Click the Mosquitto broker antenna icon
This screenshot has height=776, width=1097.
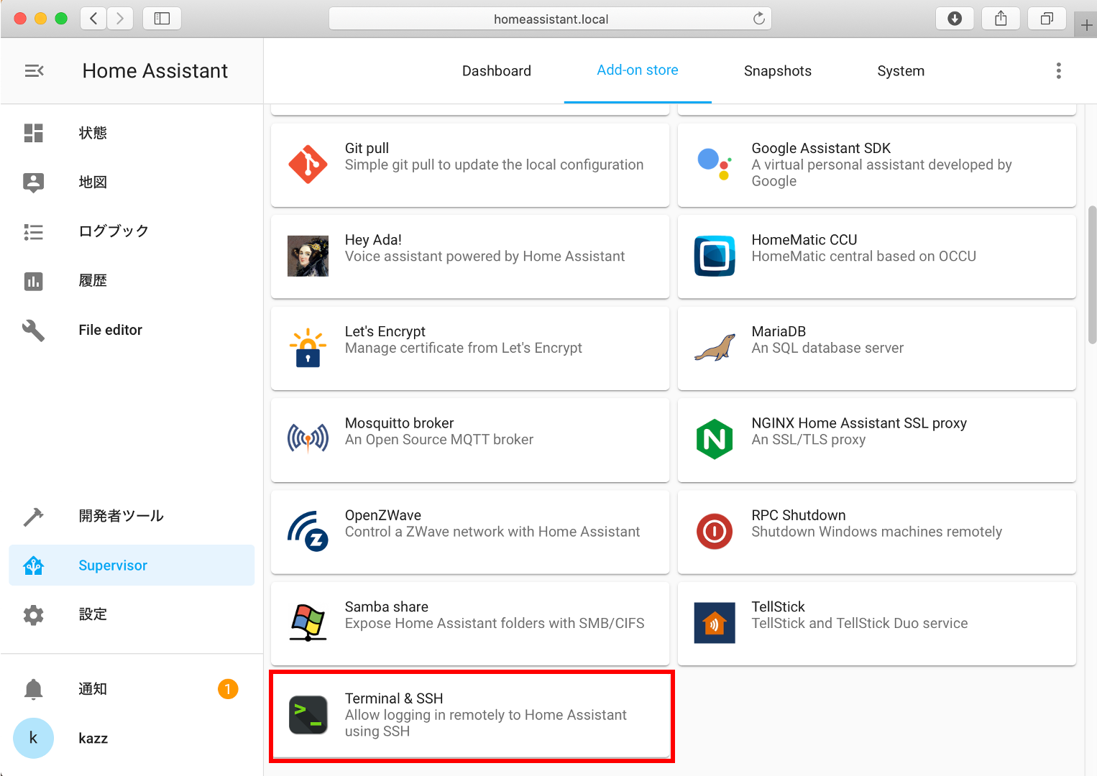[308, 439]
